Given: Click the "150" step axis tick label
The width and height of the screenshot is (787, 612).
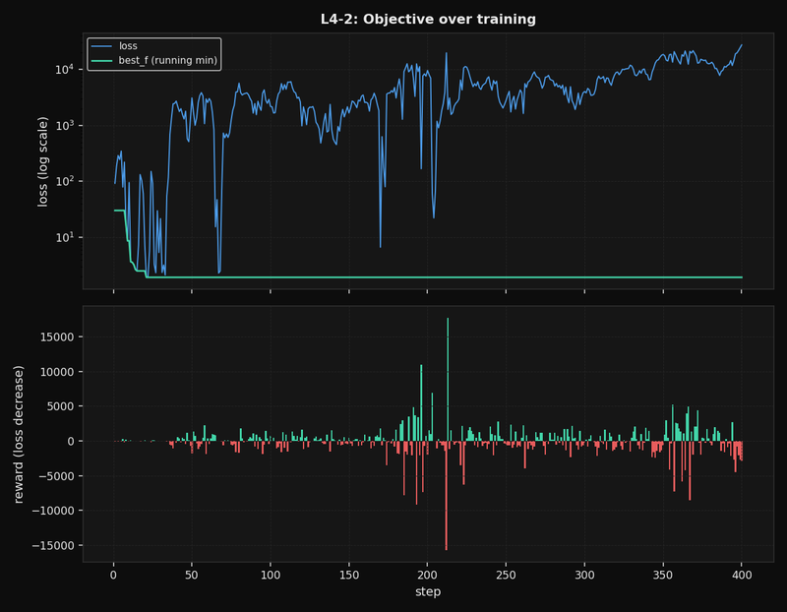Looking at the screenshot, I should (349, 576).
